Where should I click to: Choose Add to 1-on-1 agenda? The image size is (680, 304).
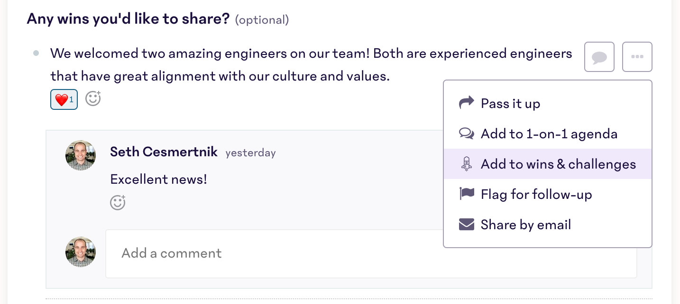(549, 134)
